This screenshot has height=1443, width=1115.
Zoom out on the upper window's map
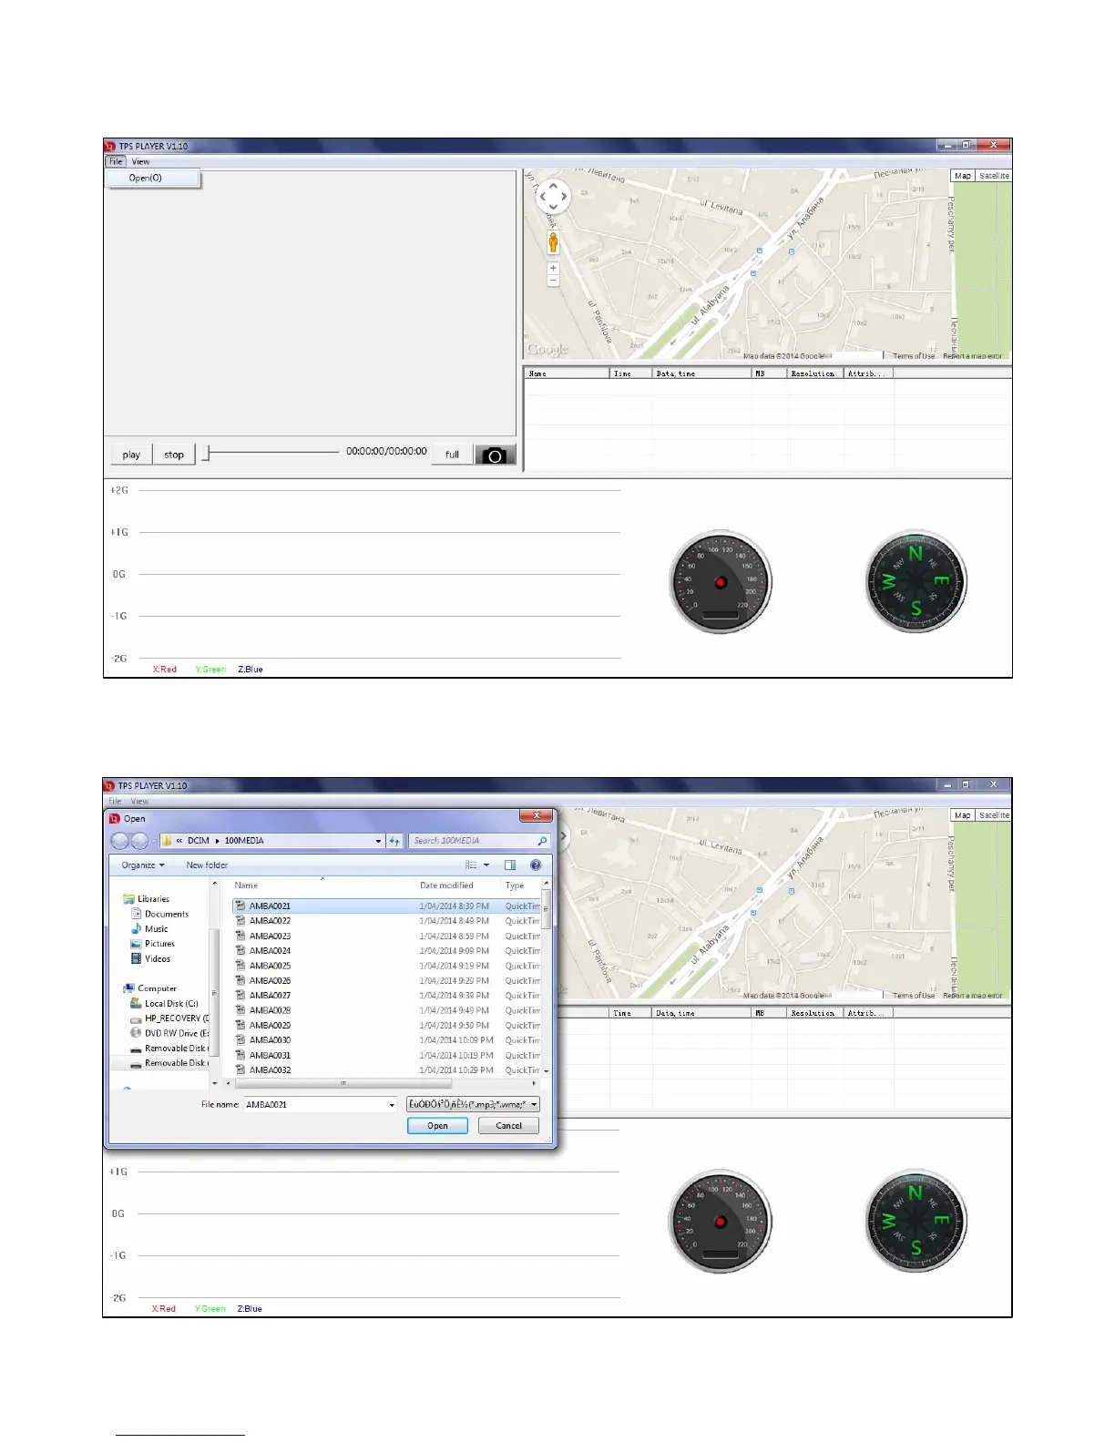(553, 281)
